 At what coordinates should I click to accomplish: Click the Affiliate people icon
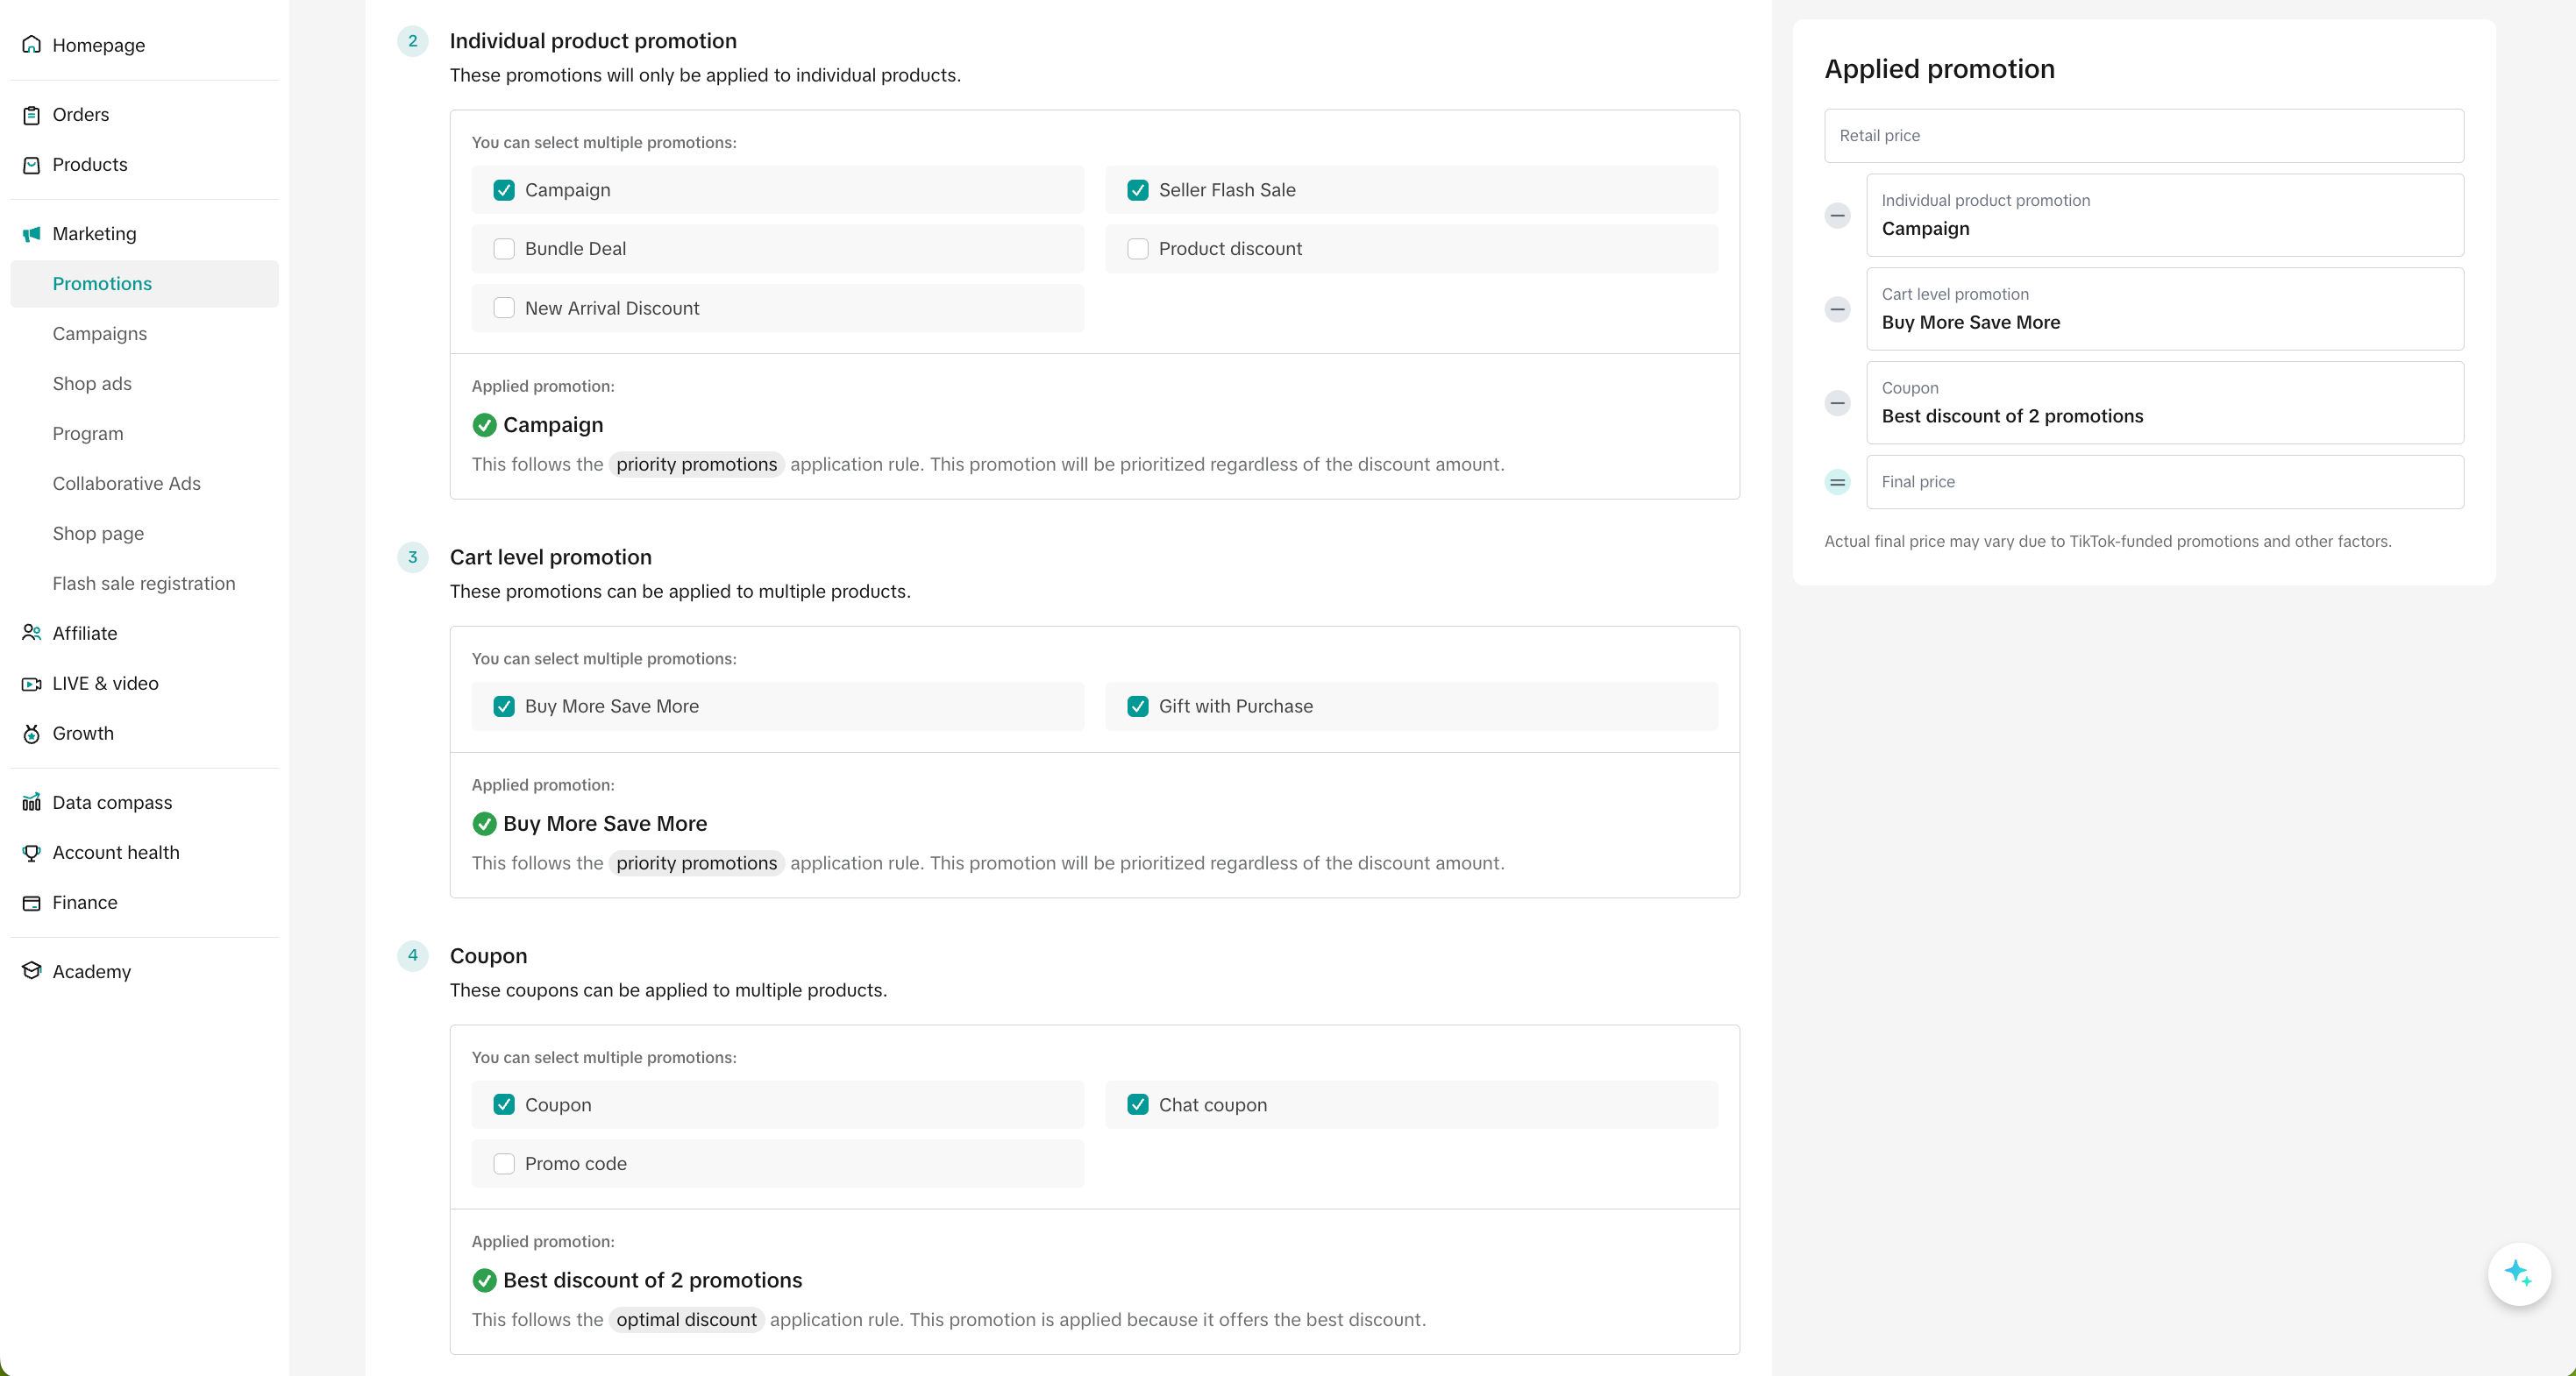click(x=31, y=633)
